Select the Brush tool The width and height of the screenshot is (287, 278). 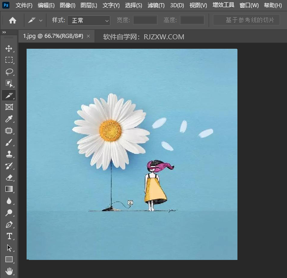pyautogui.click(x=9, y=143)
